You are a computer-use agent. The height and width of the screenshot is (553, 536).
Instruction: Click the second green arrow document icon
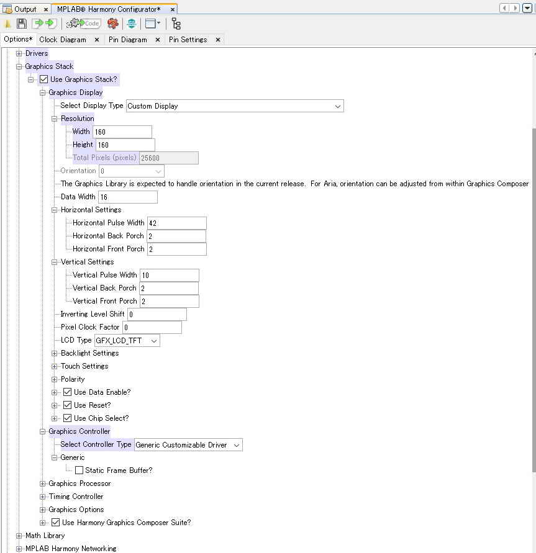point(52,24)
